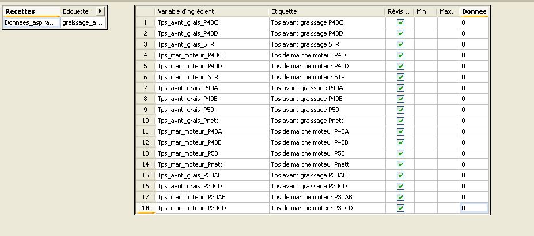534x236 pixels.
Task: Select row number 10 header
Action: [x=145, y=121]
